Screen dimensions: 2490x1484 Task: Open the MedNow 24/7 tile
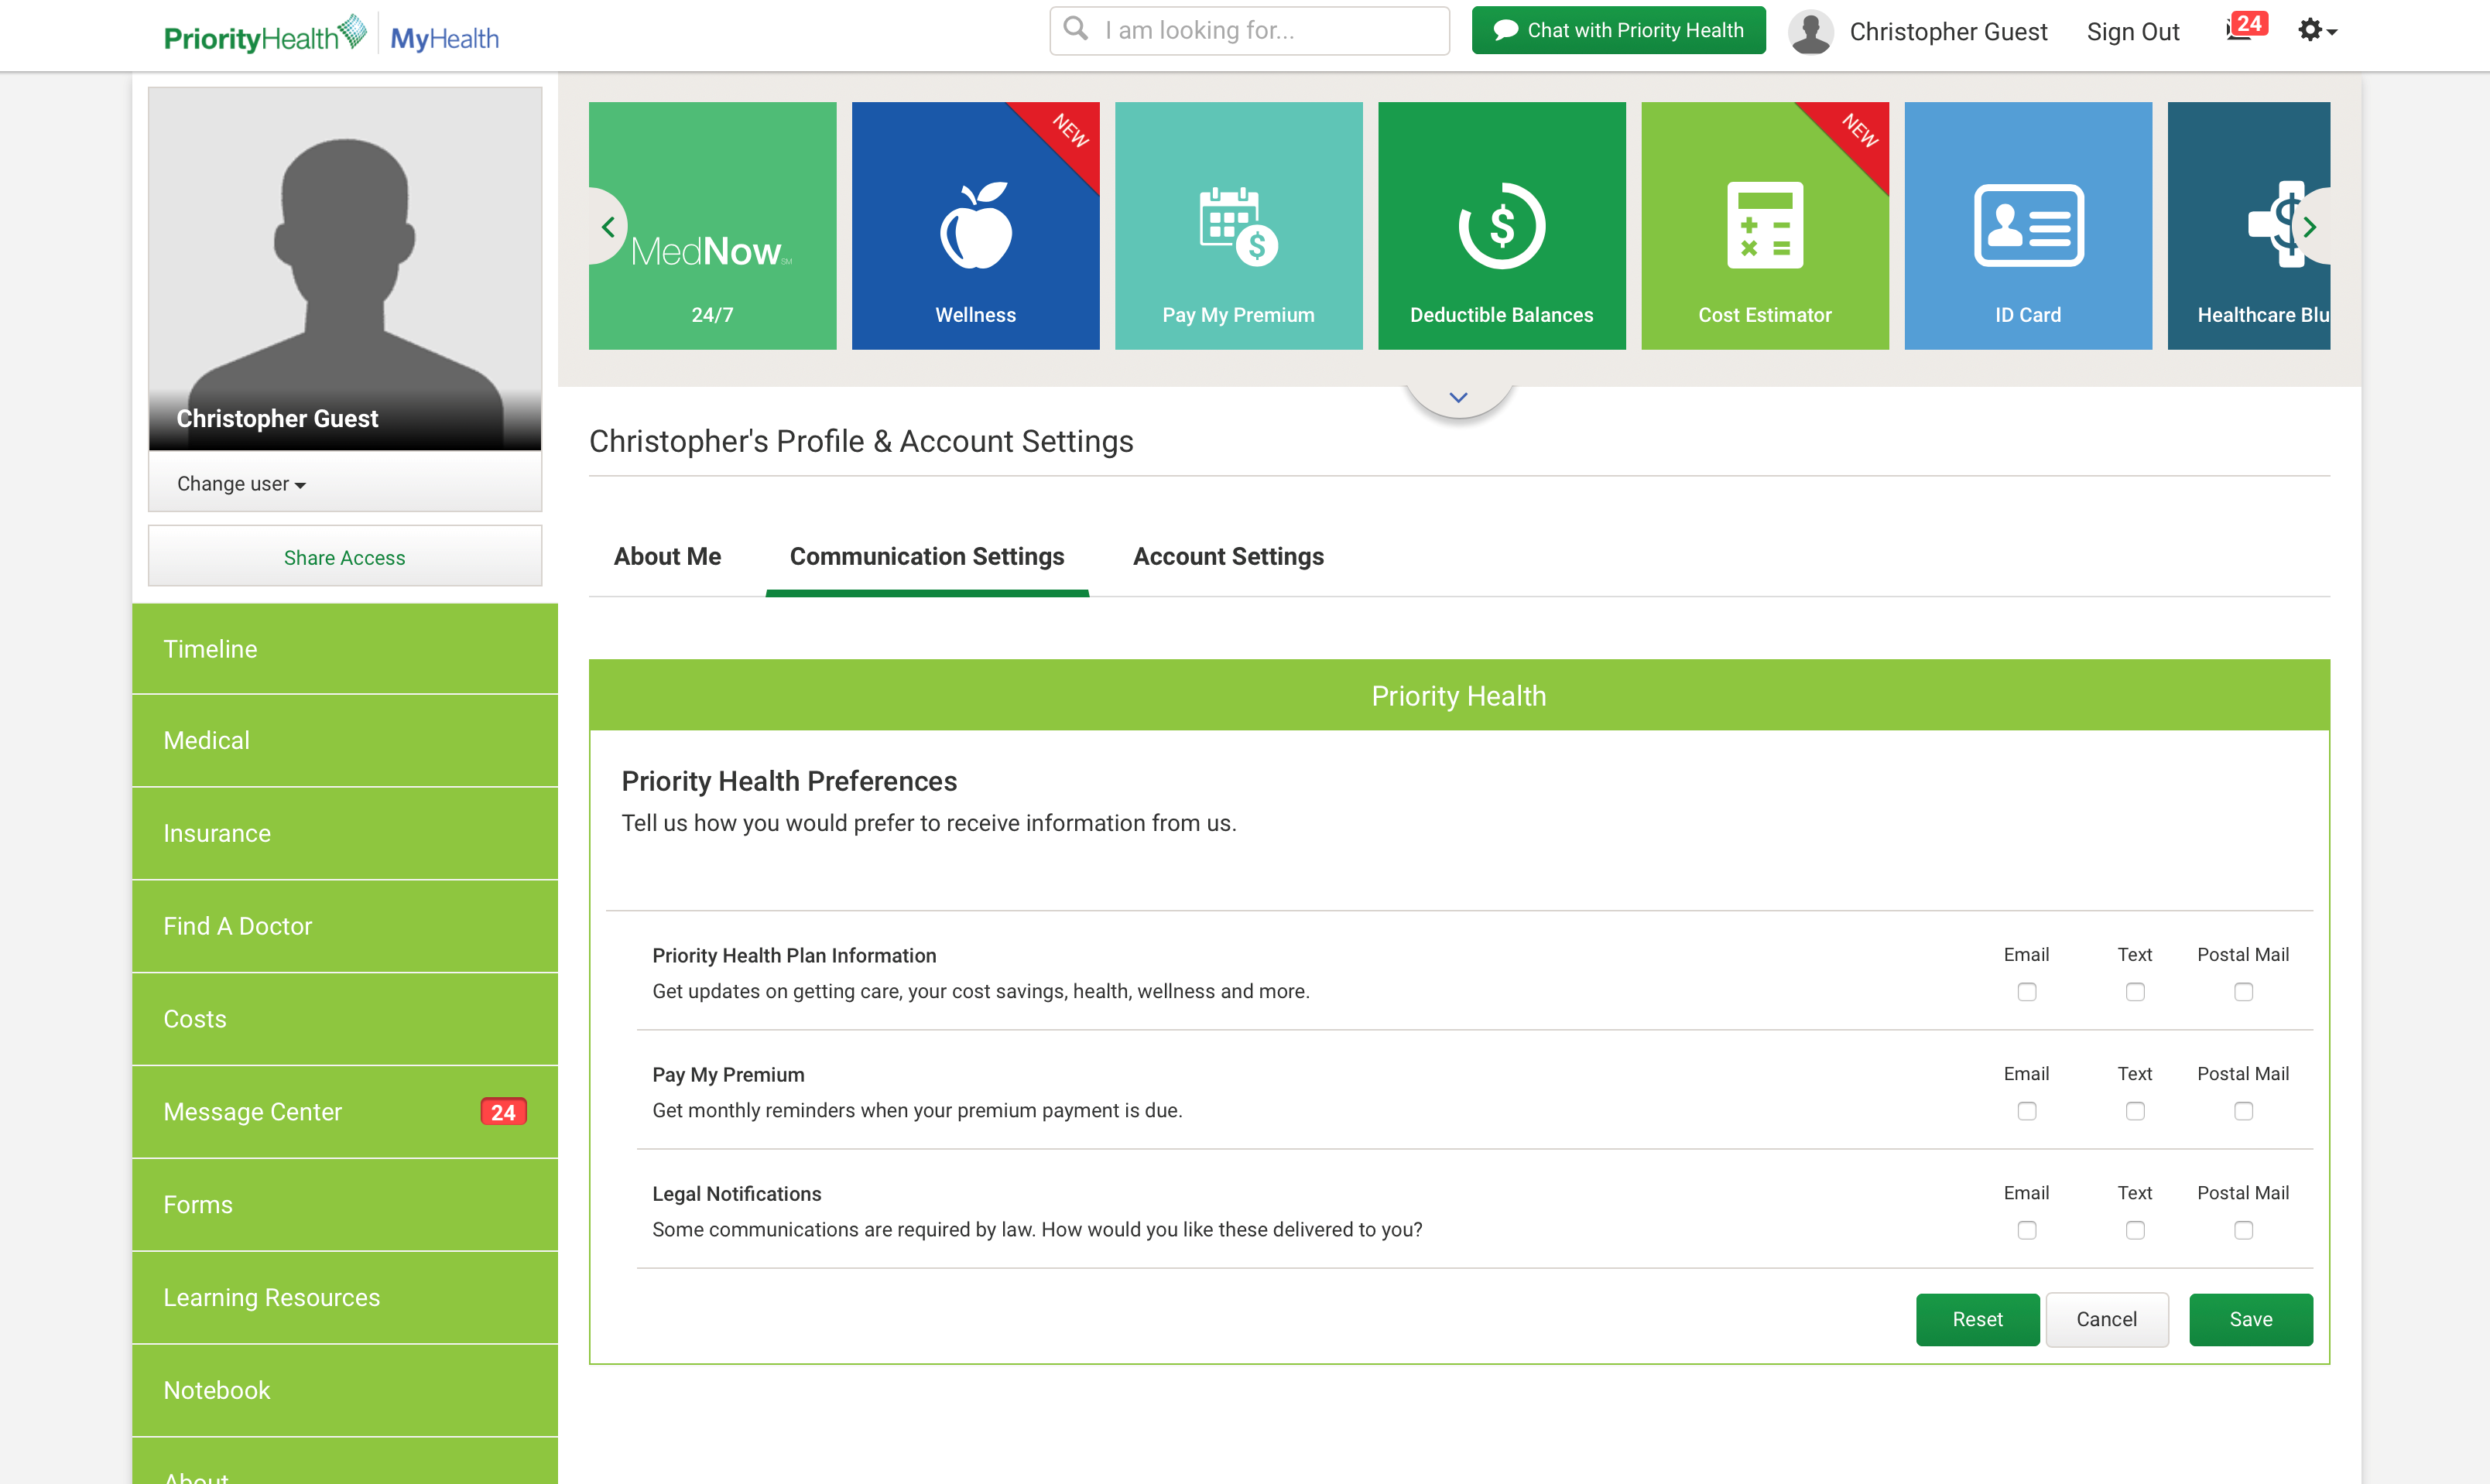pos(712,225)
